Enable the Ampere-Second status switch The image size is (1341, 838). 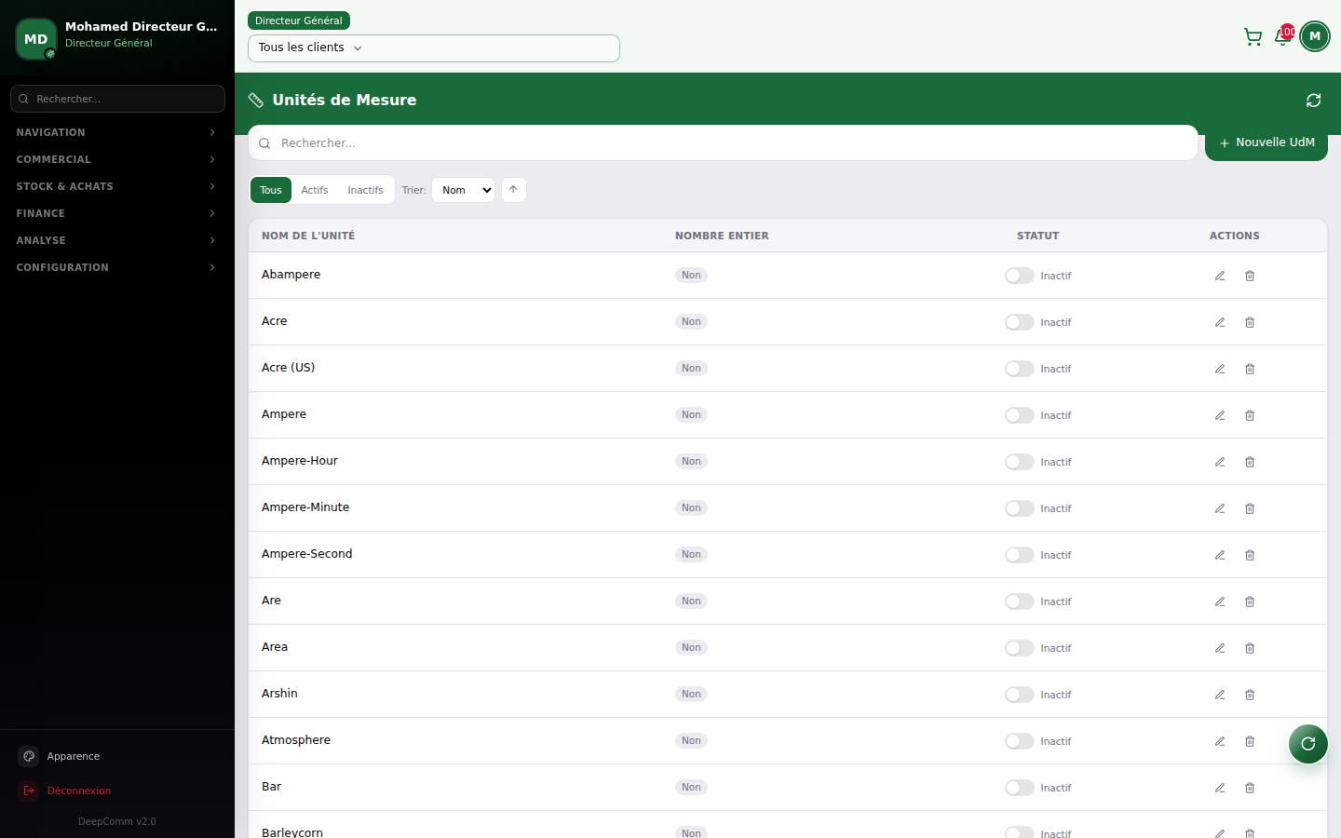[1020, 555]
